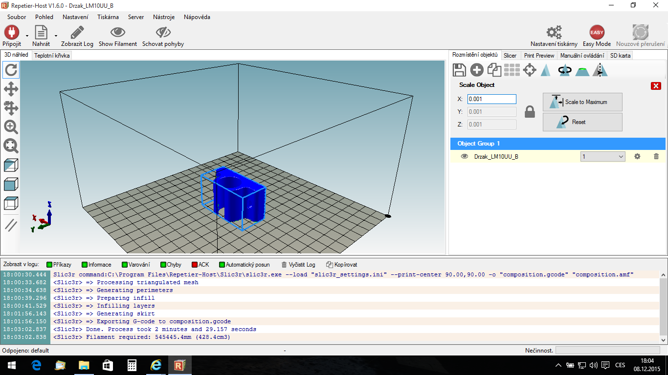Viewport: 668px width, 375px height.
Task: Delete Drzak_LM10UU_B using trash icon
Action: coord(656,157)
